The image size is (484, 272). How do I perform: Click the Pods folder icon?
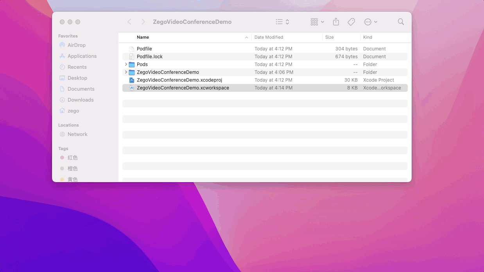(132, 64)
